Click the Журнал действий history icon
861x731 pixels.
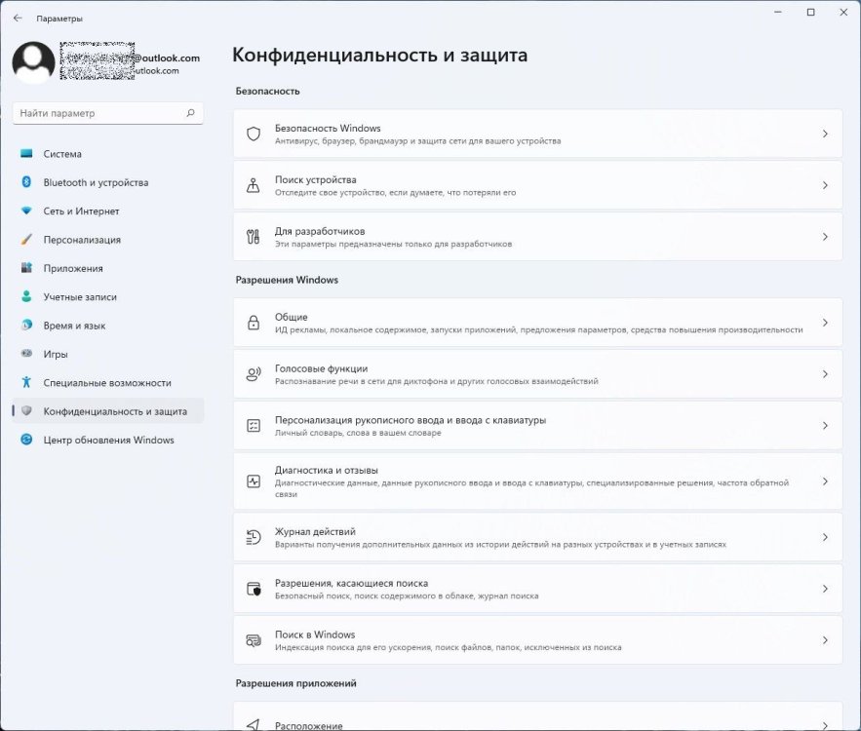coord(254,538)
